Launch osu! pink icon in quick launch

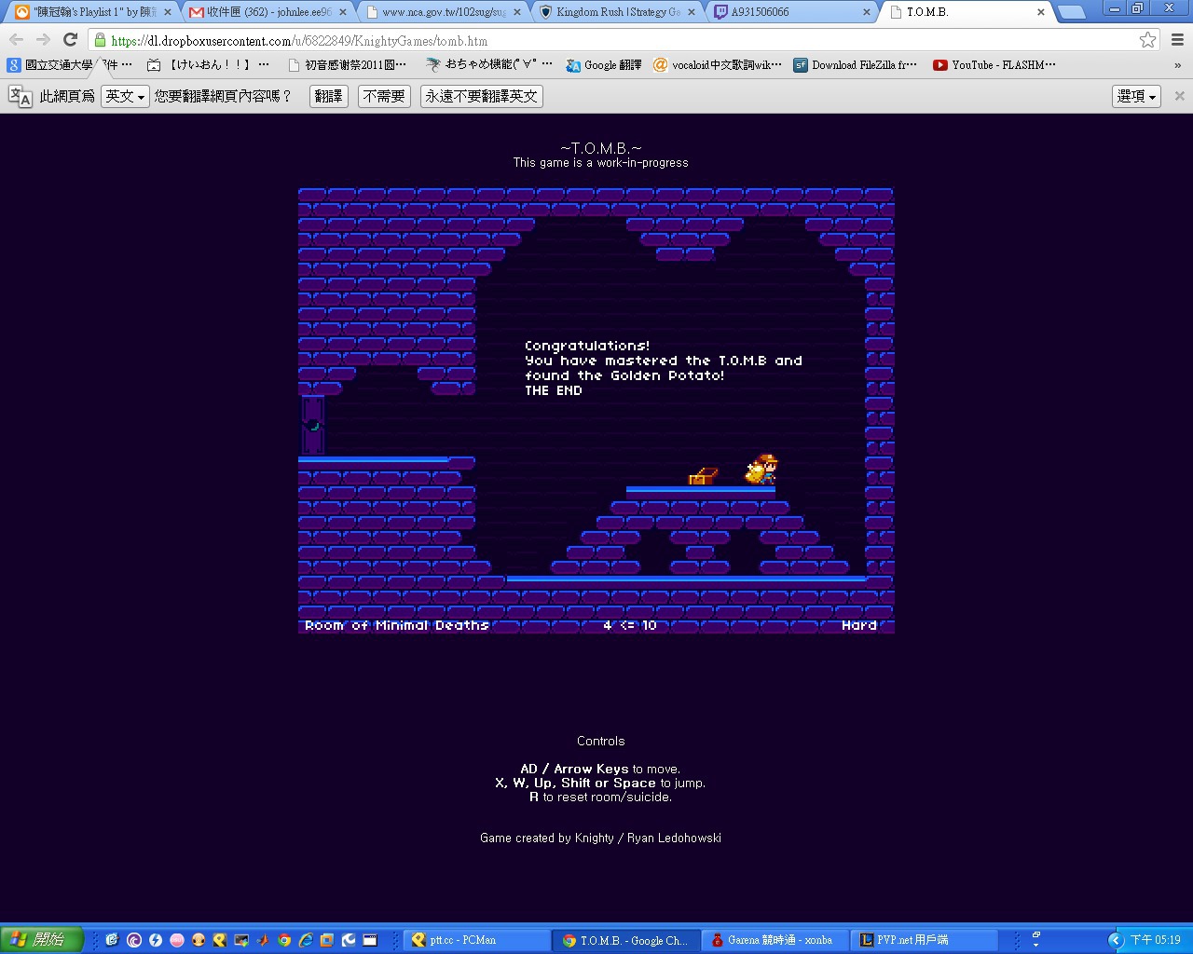177,940
